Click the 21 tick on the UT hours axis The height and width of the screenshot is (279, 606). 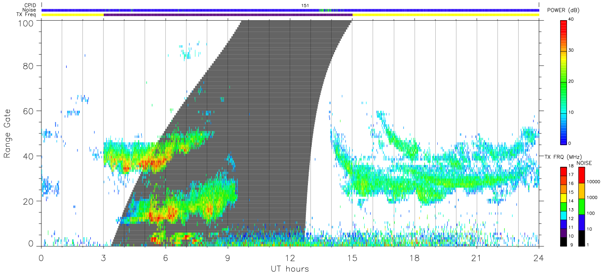tap(477, 257)
